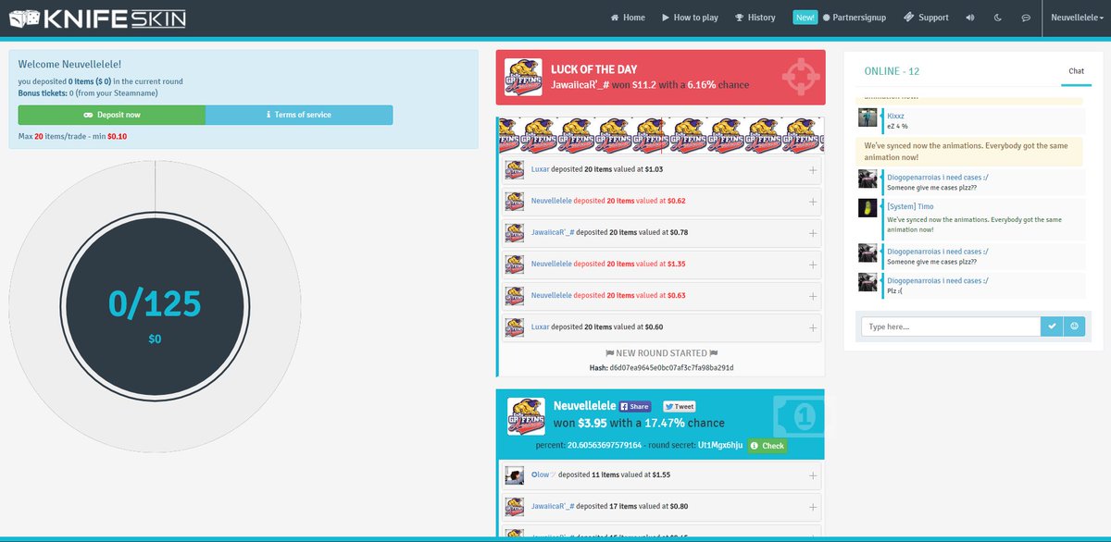The height and width of the screenshot is (542, 1111).
Task: Expand JawaiicaR's $0.80 deposit row
Action: pyautogui.click(x=812, y=507)
